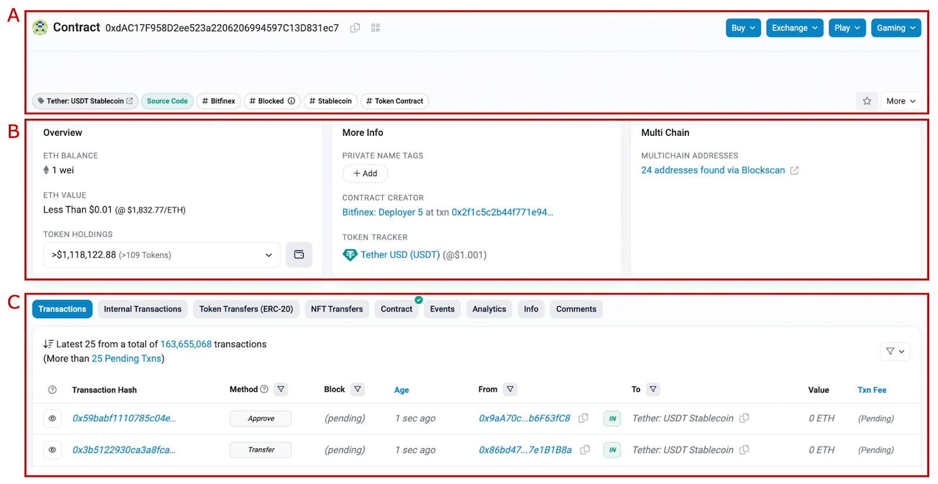Open sender address 0x9aA70c...b6F63fC8

coord(525,418)
